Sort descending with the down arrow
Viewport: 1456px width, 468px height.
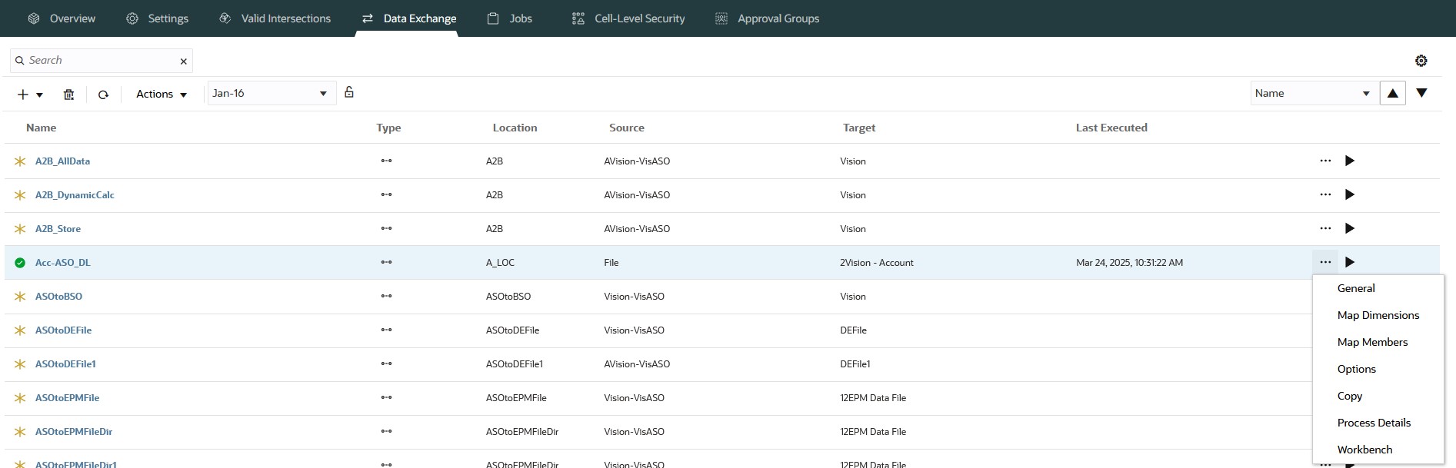[x=1421, y=93]
